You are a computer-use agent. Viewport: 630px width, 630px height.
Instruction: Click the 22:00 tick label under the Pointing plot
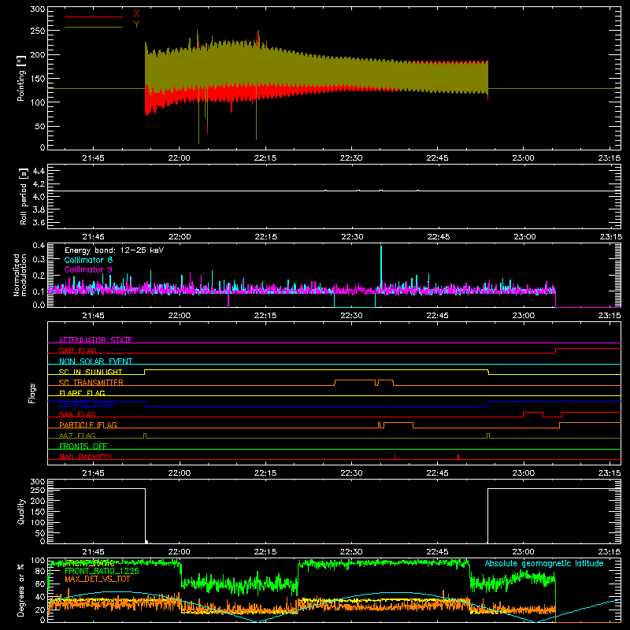tap(180, 158)
